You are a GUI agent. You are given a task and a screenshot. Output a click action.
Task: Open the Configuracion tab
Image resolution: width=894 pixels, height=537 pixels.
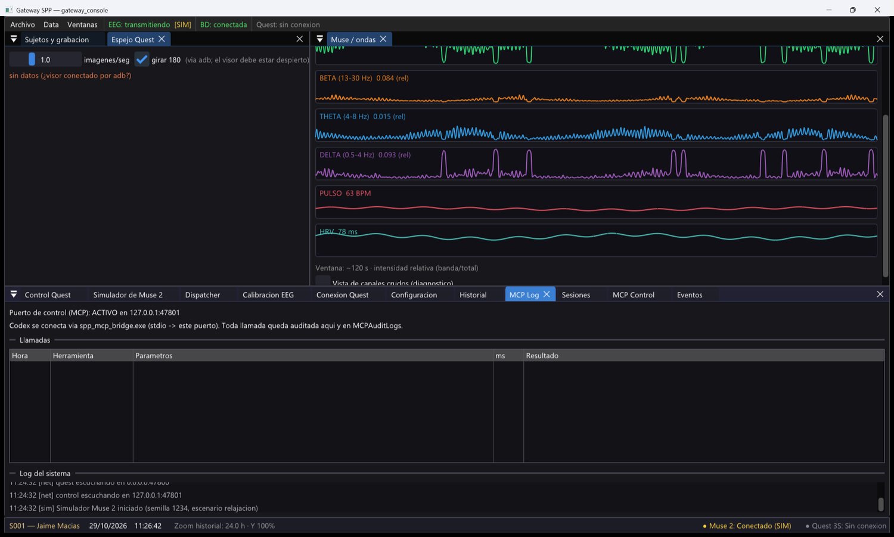pyautogui.click(x=414, y=295)
